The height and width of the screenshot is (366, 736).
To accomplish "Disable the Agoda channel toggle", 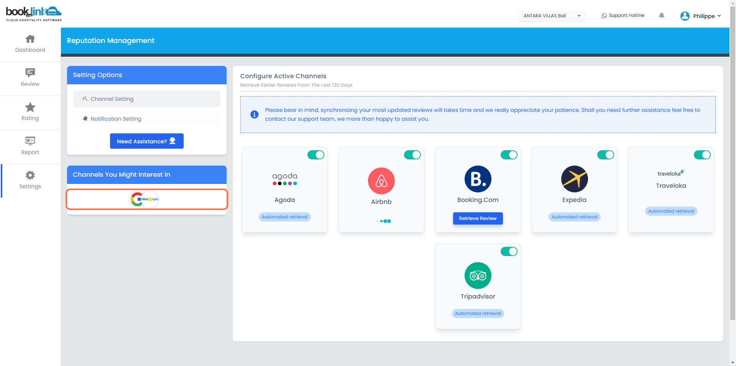I will (x=316, y=155).
